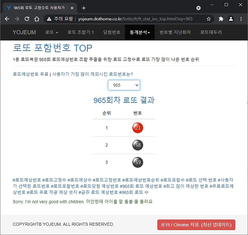
Task: Open the 번호별 지난회차 menu item
Action: 175,32
